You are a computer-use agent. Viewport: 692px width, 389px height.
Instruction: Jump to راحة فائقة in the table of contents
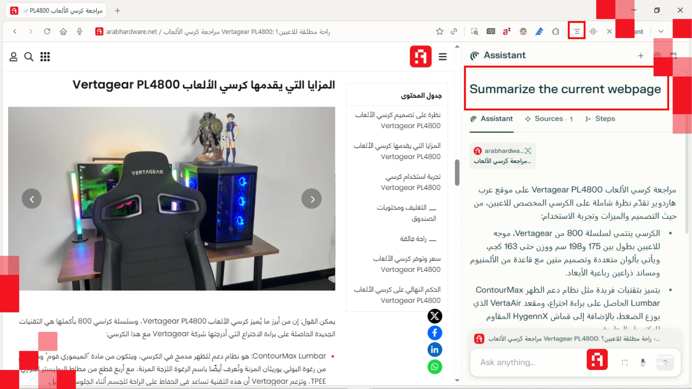pyautogui.click(x=418, y=239)
